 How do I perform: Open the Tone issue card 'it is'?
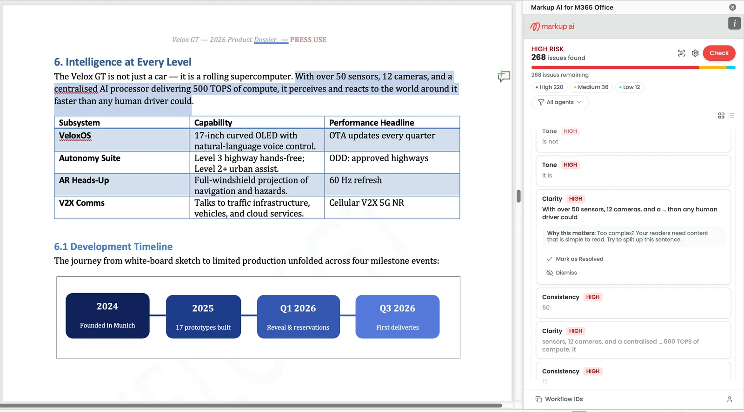[x=633, y=170]
